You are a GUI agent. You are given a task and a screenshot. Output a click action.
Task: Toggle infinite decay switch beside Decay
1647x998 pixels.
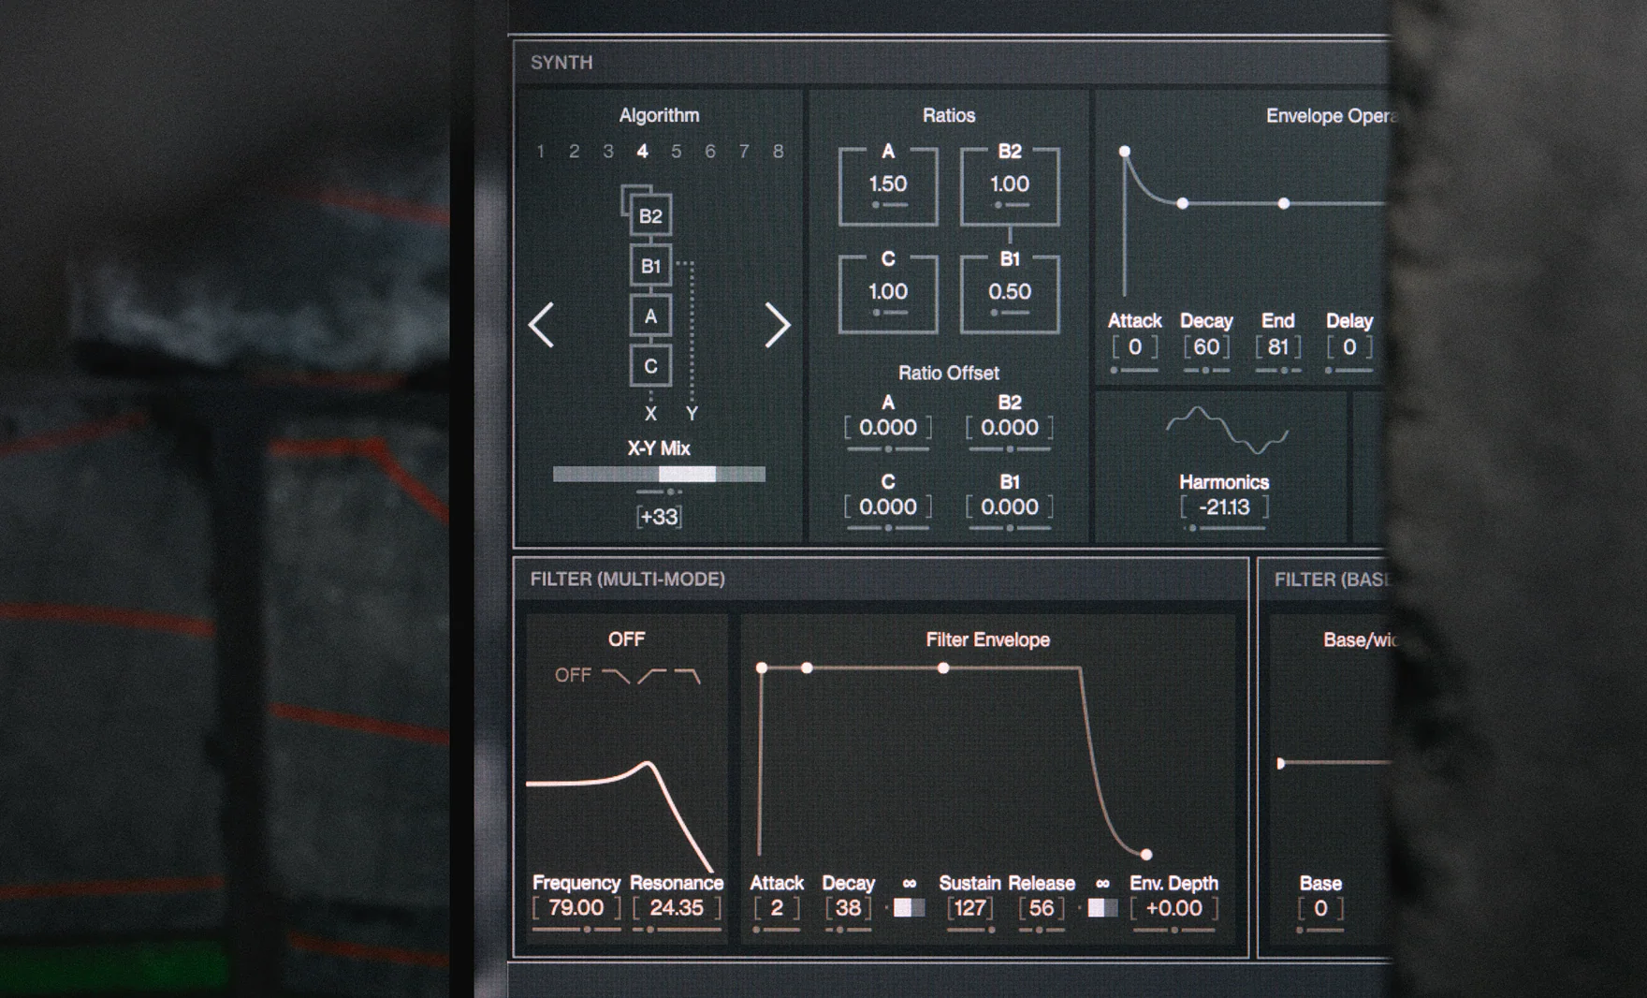point(910,907)
